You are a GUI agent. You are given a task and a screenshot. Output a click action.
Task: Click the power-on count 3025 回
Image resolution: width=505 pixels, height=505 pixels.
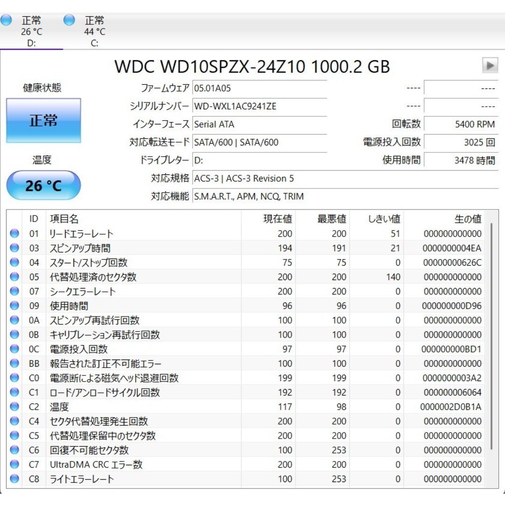[x=461, y=142]
